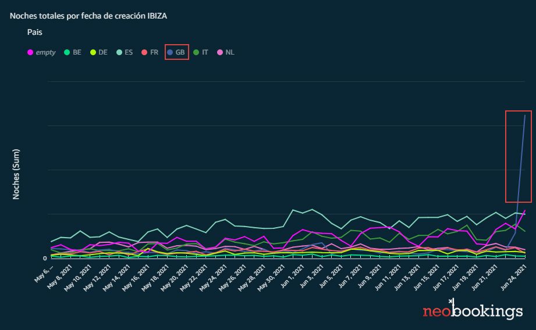
Task: Click the BE series legend dot
Action: pyautogui.click(x=67, y=52)
